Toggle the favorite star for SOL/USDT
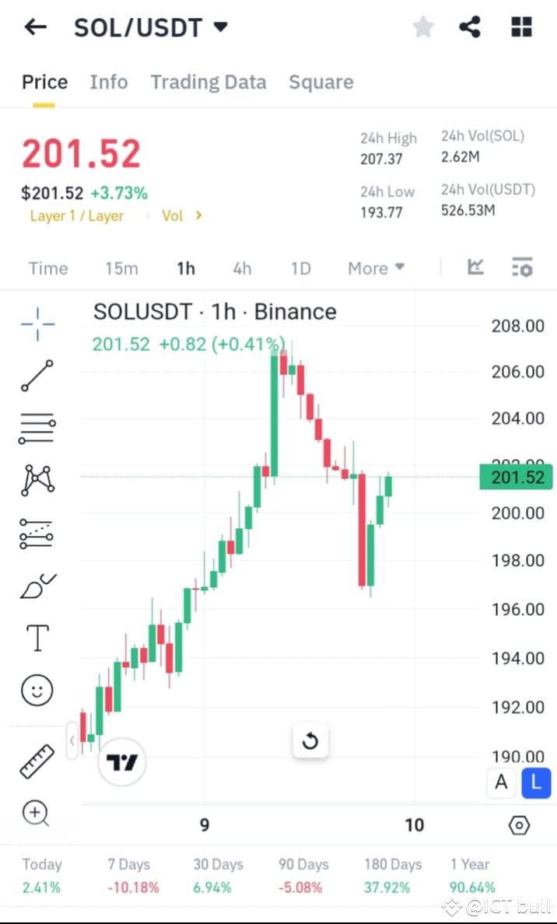 422,26
